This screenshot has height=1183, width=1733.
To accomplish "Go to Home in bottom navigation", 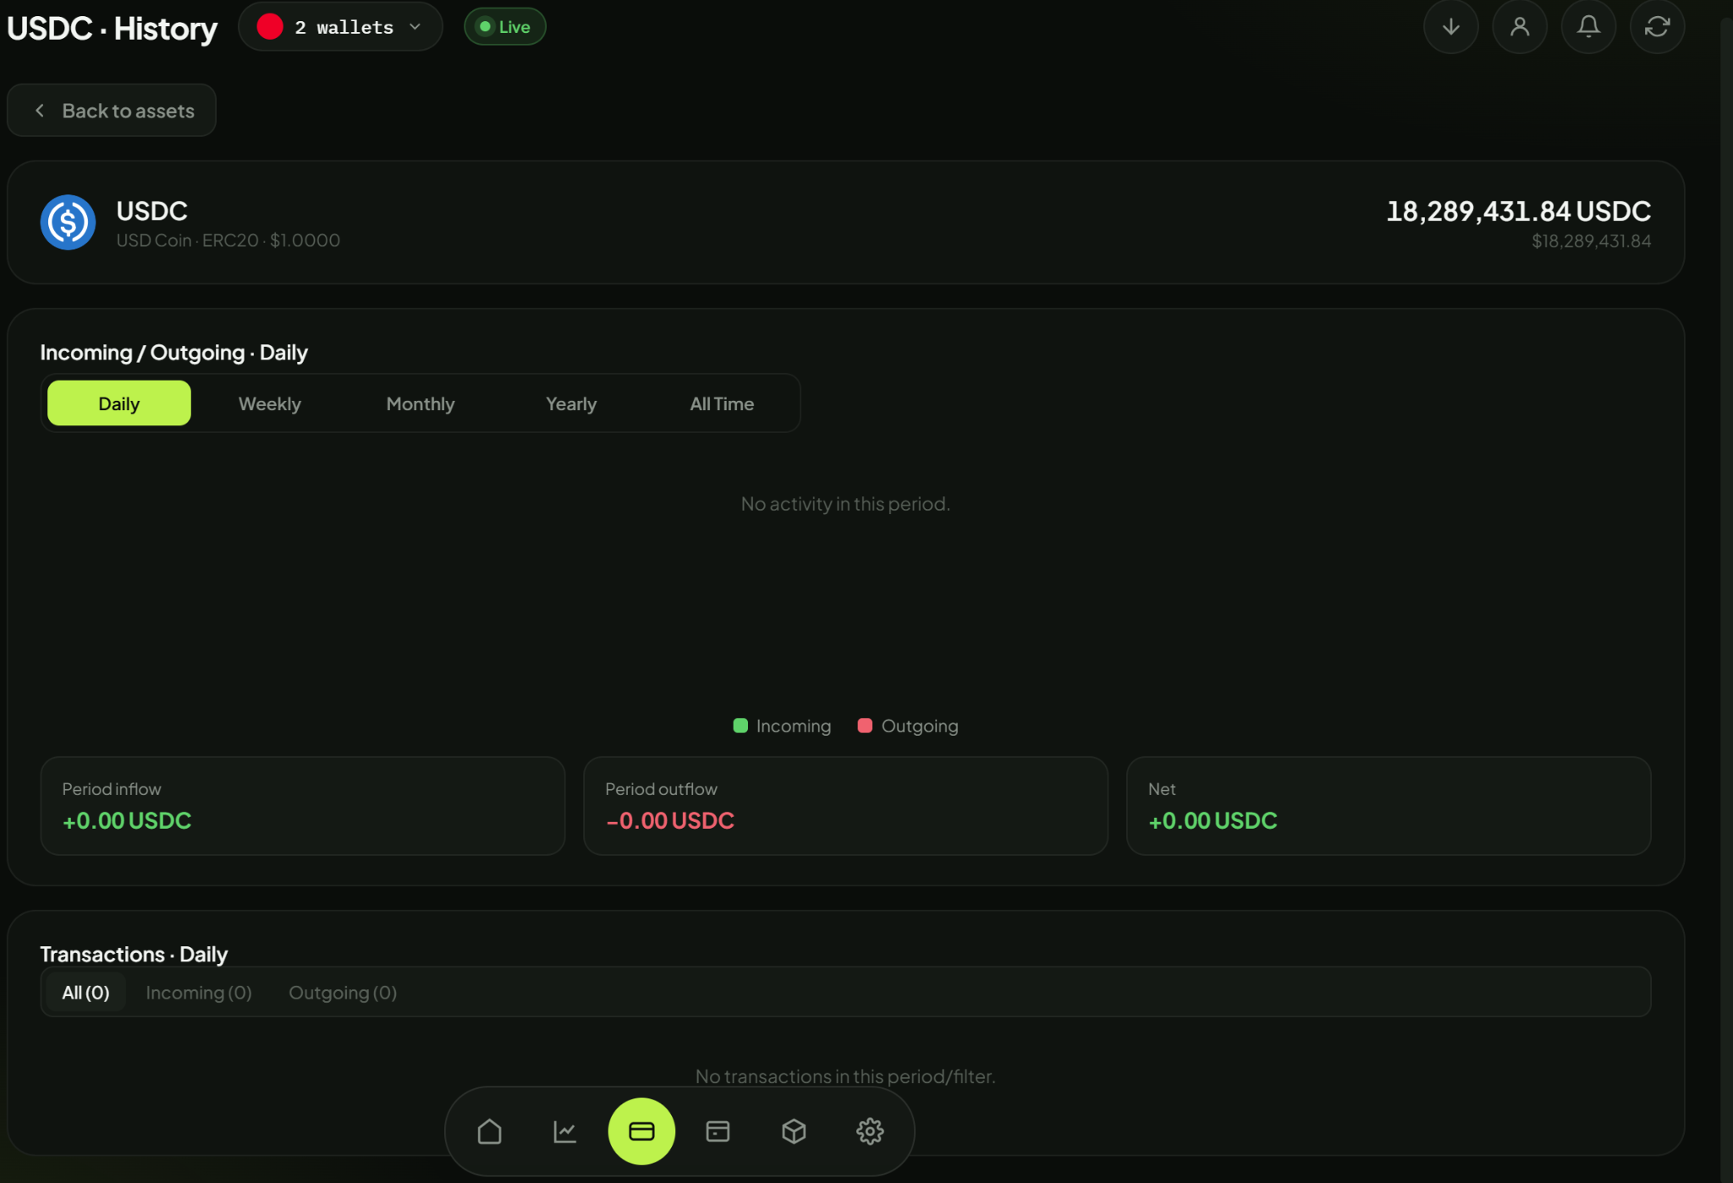I will (489, 1131).
